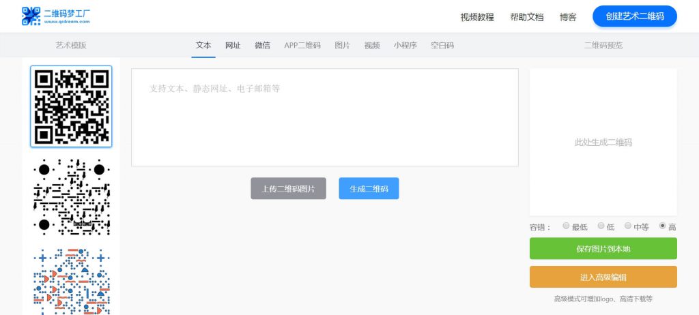
Task: Select the 视频 tab
Action: click(372, 45)
